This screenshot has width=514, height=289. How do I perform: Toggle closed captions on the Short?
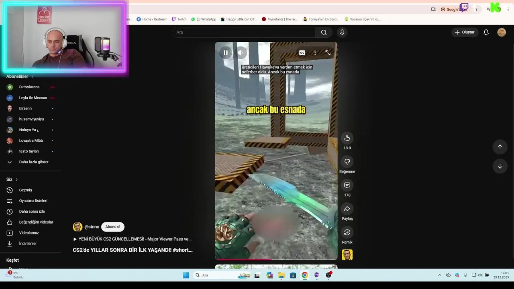(302, 53)
